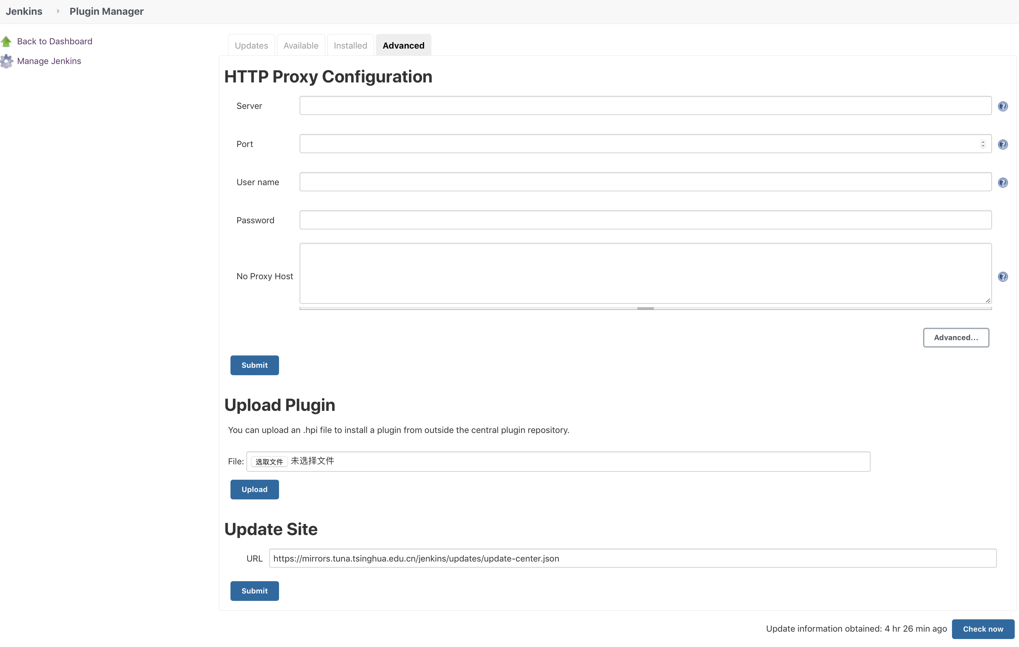Click the Manage Jenkins gear icon

coord(6,61)
